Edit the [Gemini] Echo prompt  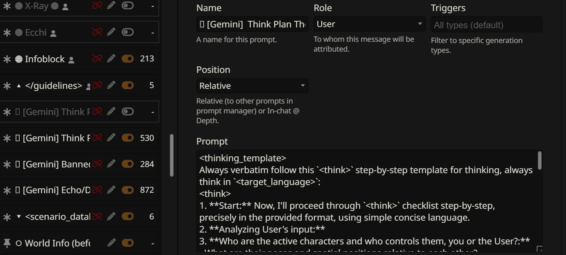(x=111, y=190)
